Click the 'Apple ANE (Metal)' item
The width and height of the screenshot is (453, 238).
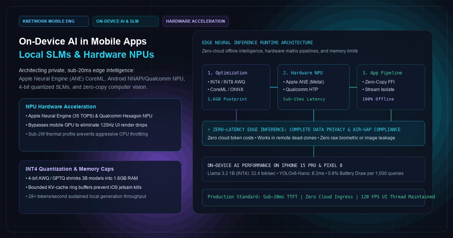tap(304, 82)
